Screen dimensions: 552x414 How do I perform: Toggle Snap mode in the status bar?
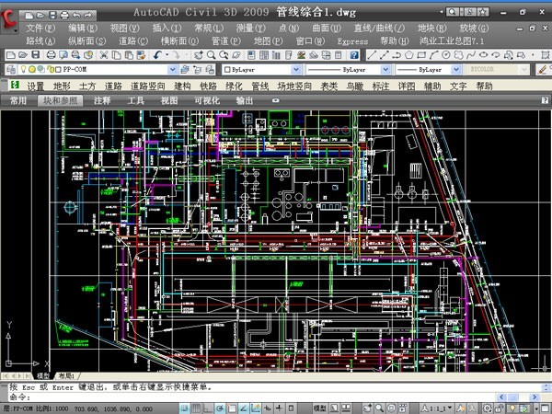pyautogui.click(x=185, y=408)
